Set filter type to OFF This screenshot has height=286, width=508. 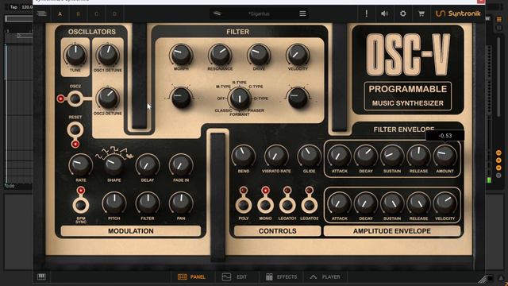[221, 99]
